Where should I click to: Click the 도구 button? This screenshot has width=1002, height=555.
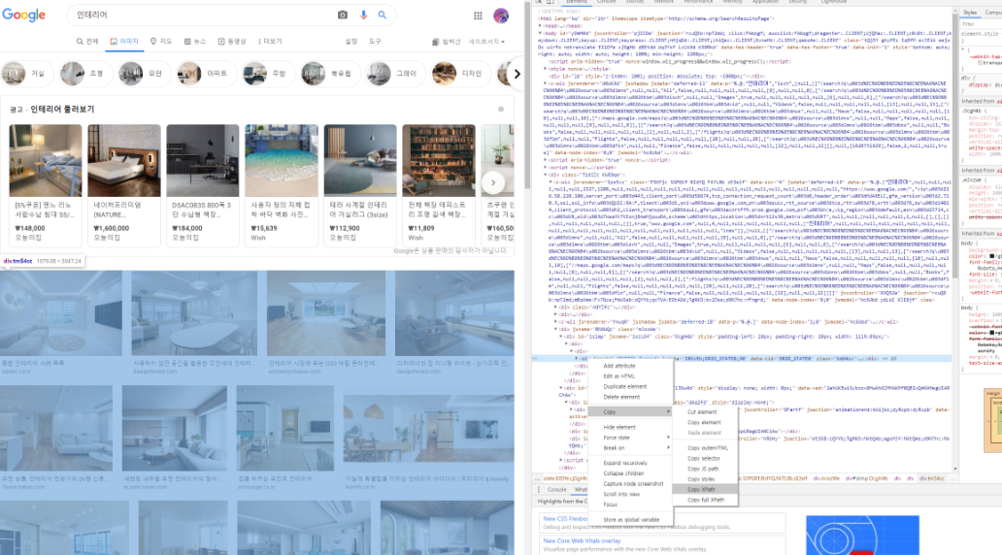pos(375,42)
